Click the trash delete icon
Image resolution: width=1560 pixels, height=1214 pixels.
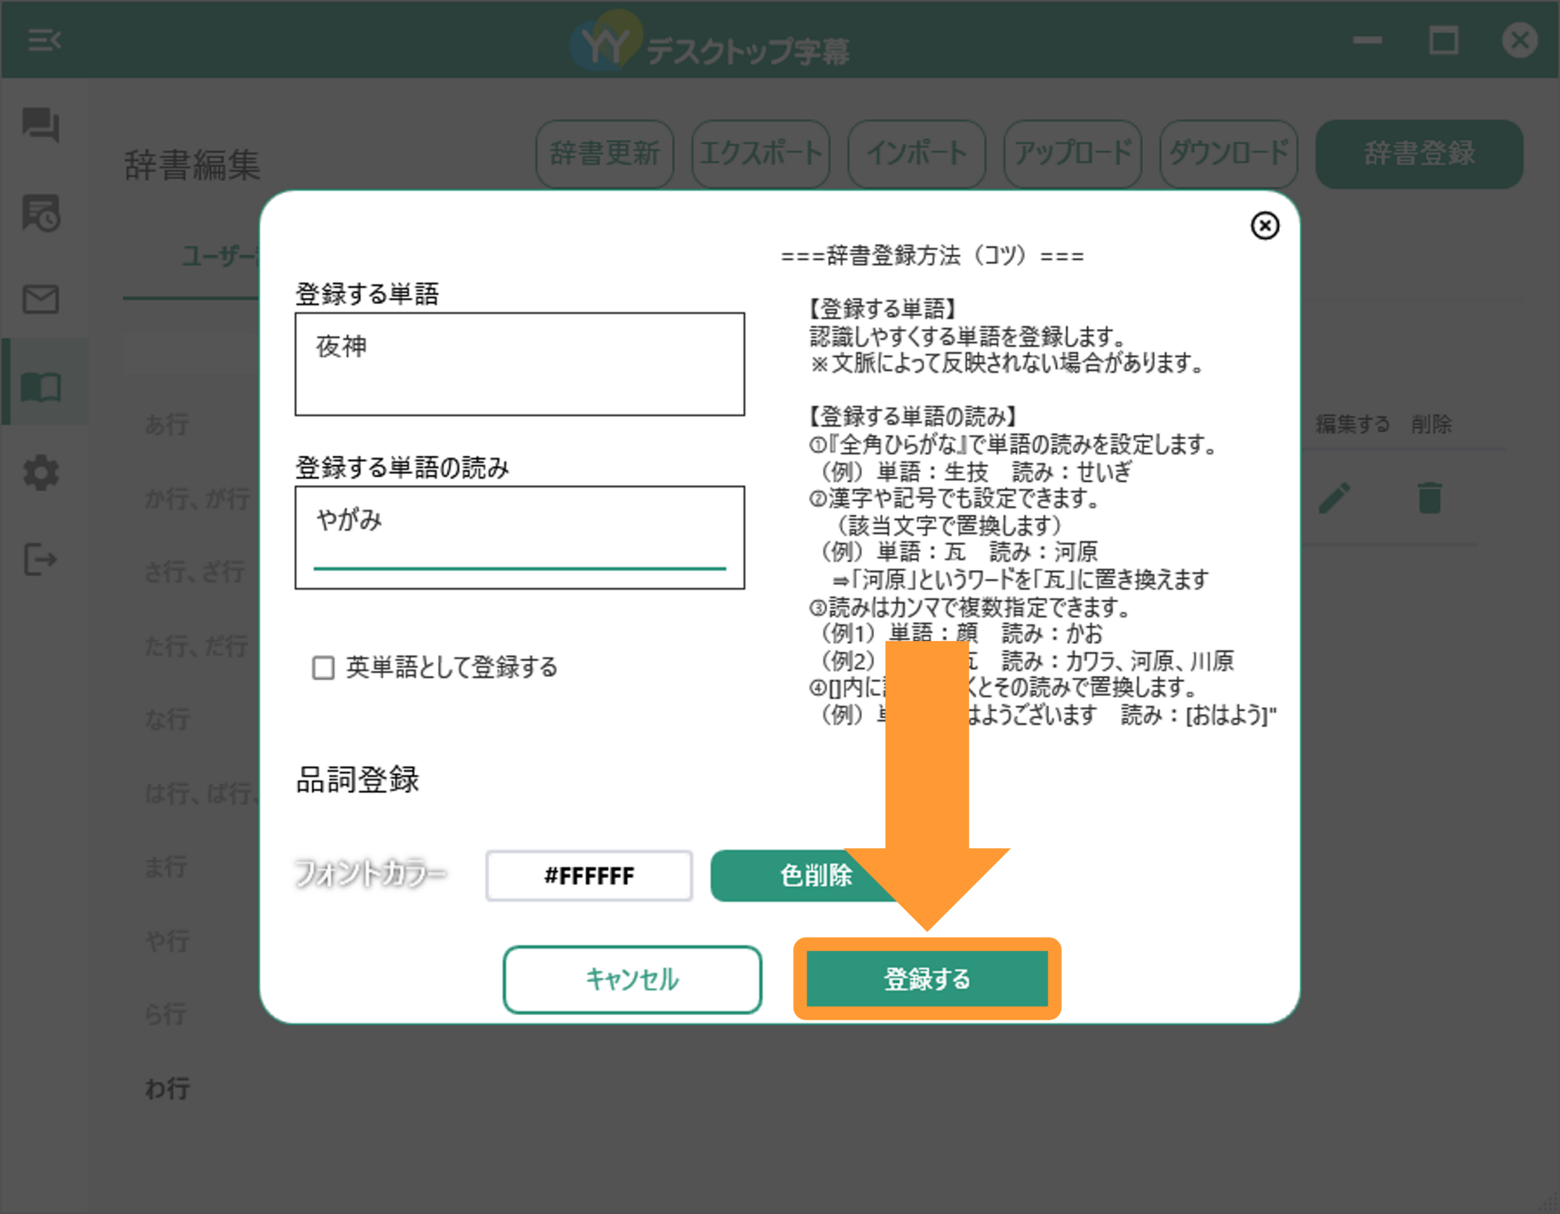[x=1429, y=498]
